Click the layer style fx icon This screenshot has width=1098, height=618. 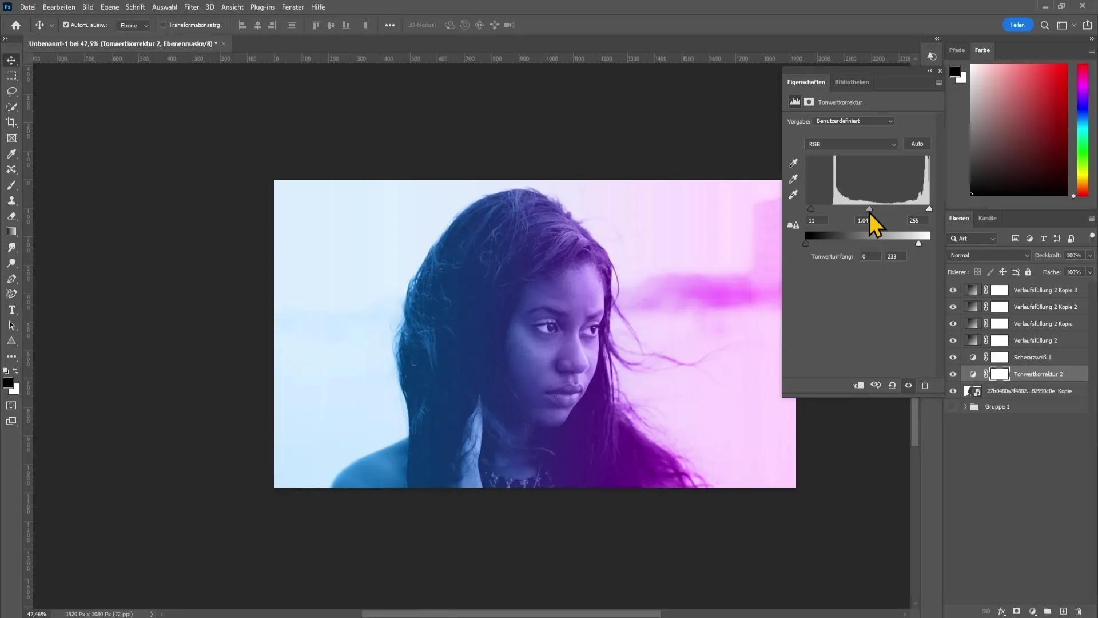pyautogui.click(x=1002, y=612)
